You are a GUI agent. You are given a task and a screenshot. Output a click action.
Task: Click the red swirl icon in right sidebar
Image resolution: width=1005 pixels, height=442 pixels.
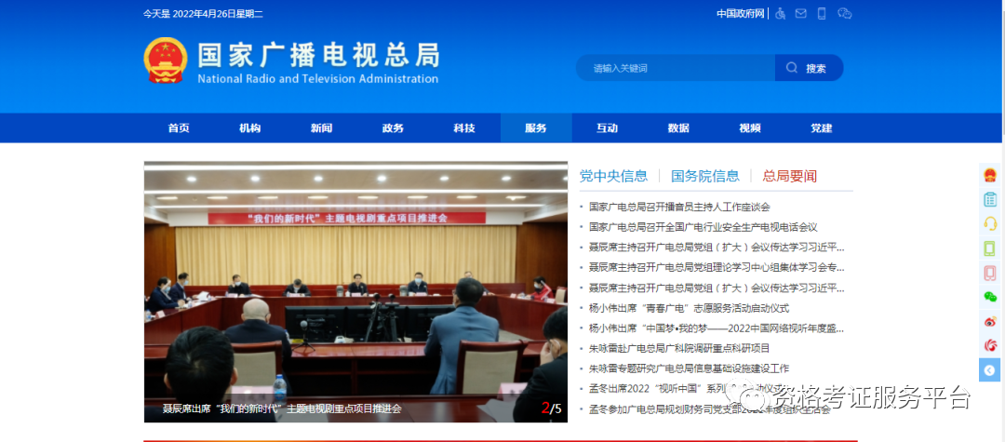coord(990,345)
